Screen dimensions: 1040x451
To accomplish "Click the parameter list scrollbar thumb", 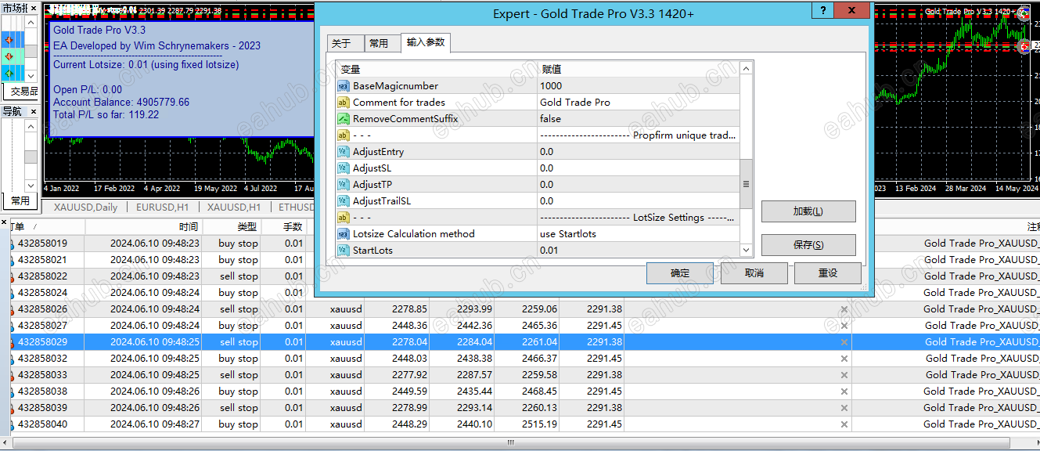I will [746, 184].
